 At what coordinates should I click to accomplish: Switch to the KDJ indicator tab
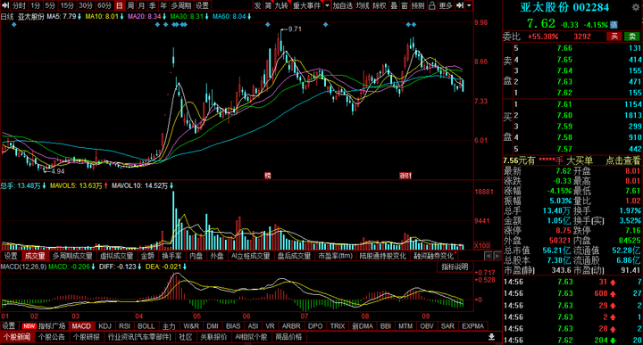105,326
